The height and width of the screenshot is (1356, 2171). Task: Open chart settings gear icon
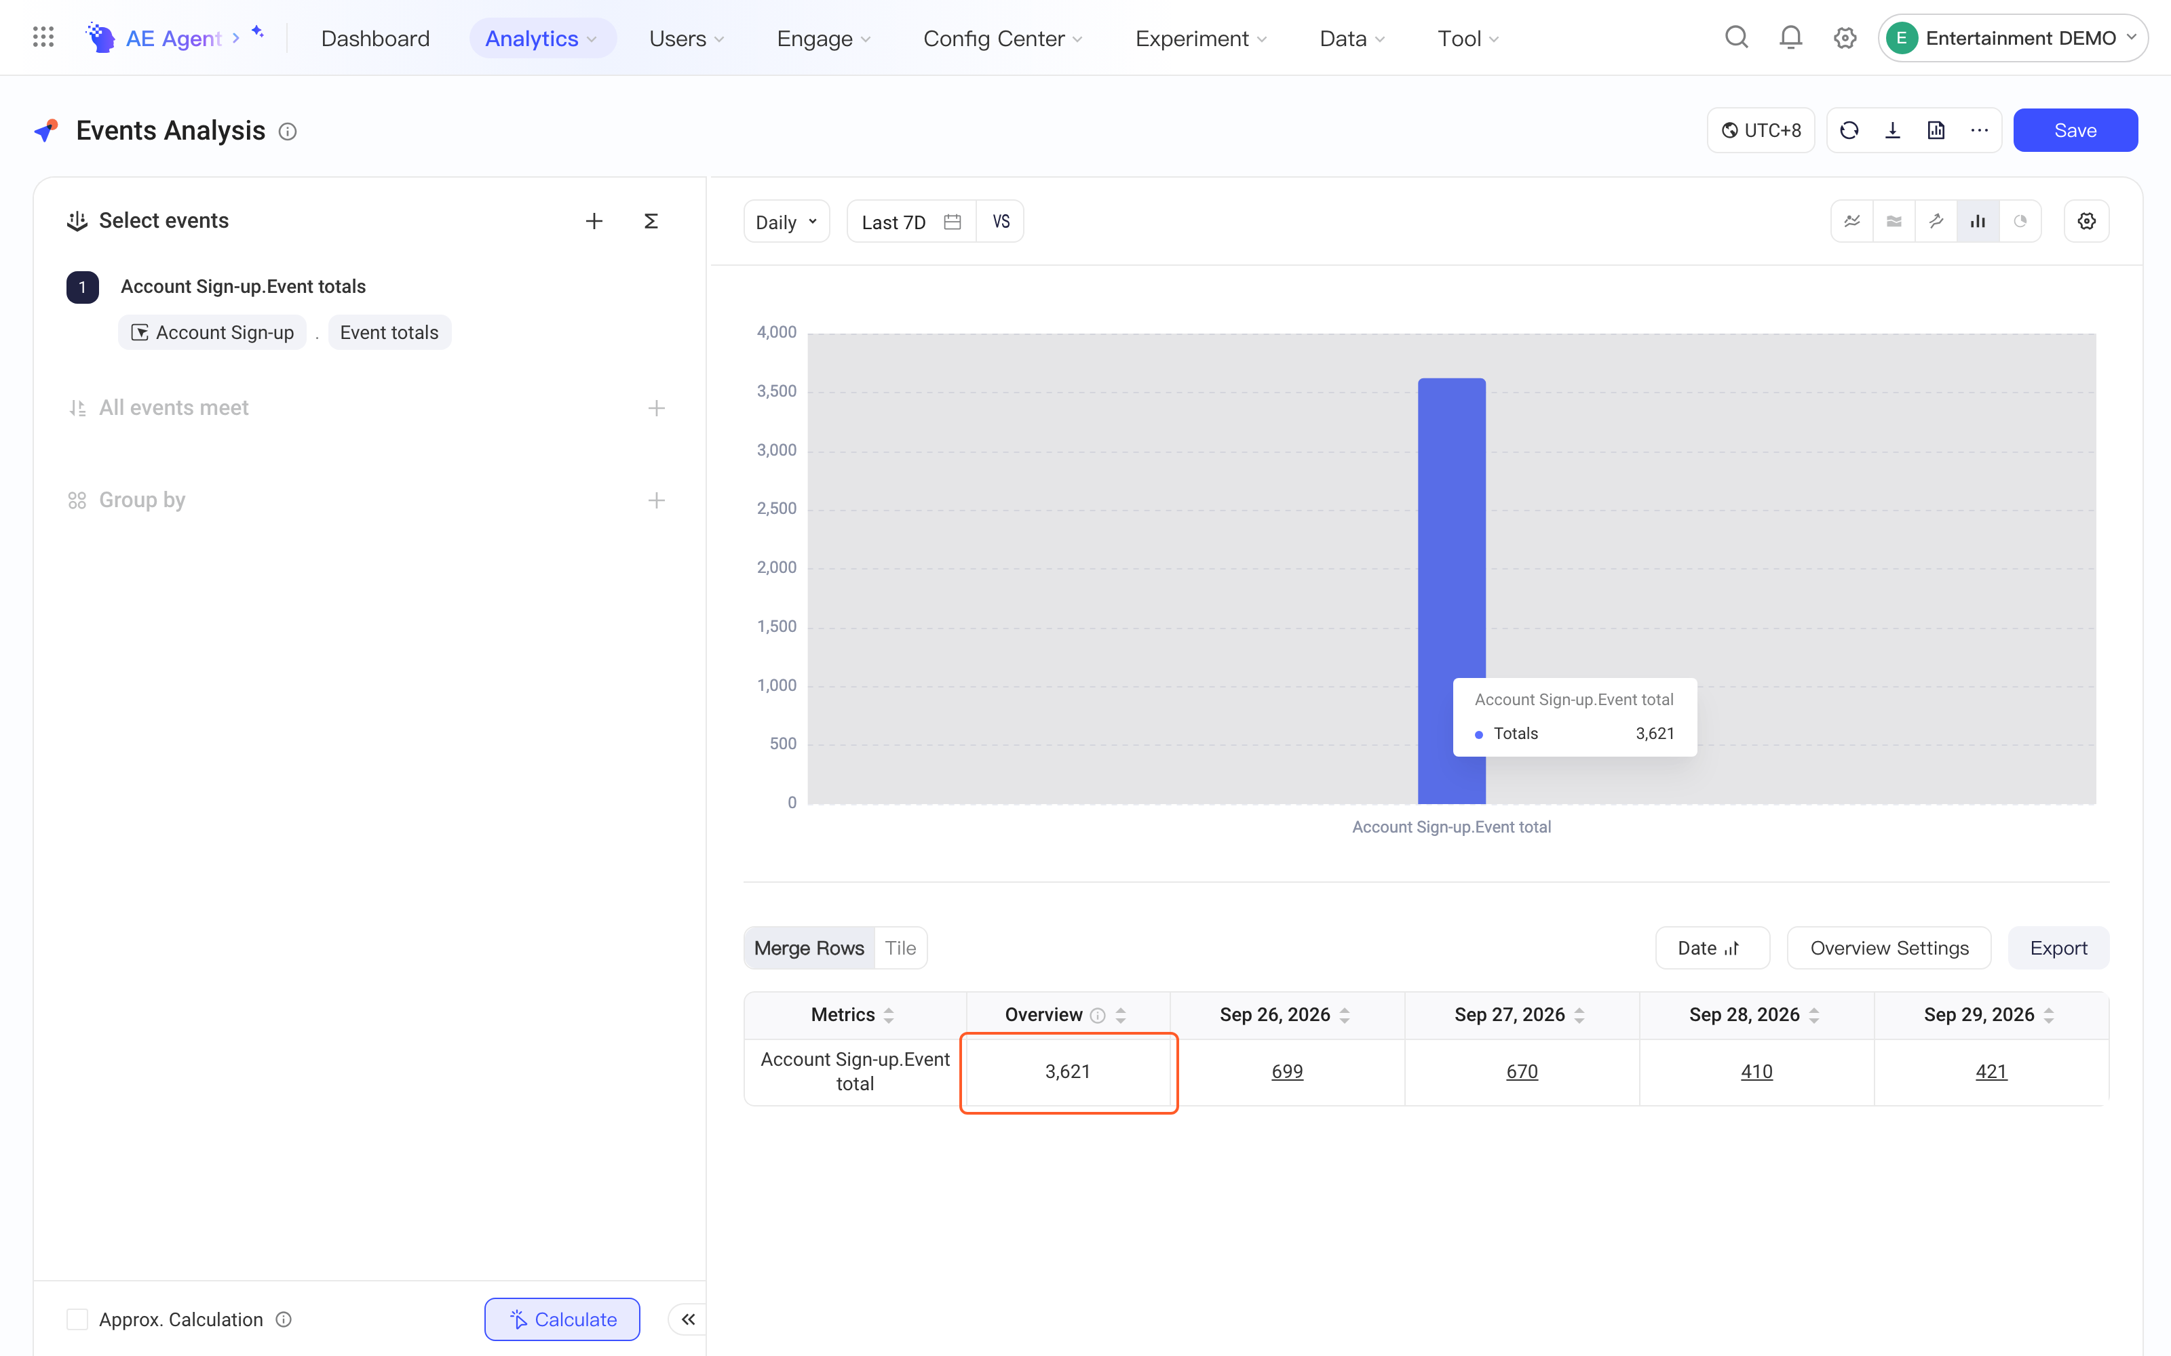[2087, 220]
